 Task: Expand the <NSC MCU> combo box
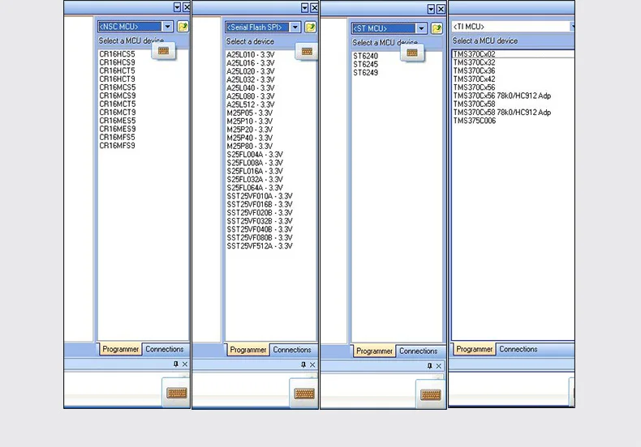click(x=167, y=27)
